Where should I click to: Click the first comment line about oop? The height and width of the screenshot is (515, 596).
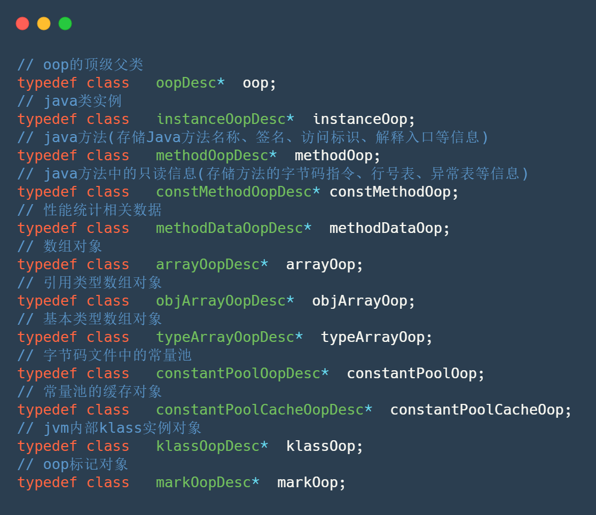[81, 65]
